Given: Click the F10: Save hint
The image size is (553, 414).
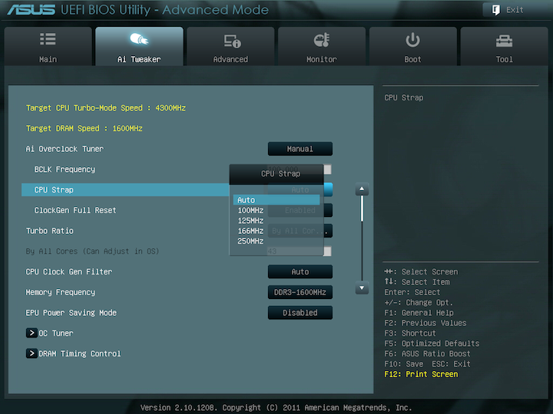Looking at the screenshot, I should tap(404, 363).
